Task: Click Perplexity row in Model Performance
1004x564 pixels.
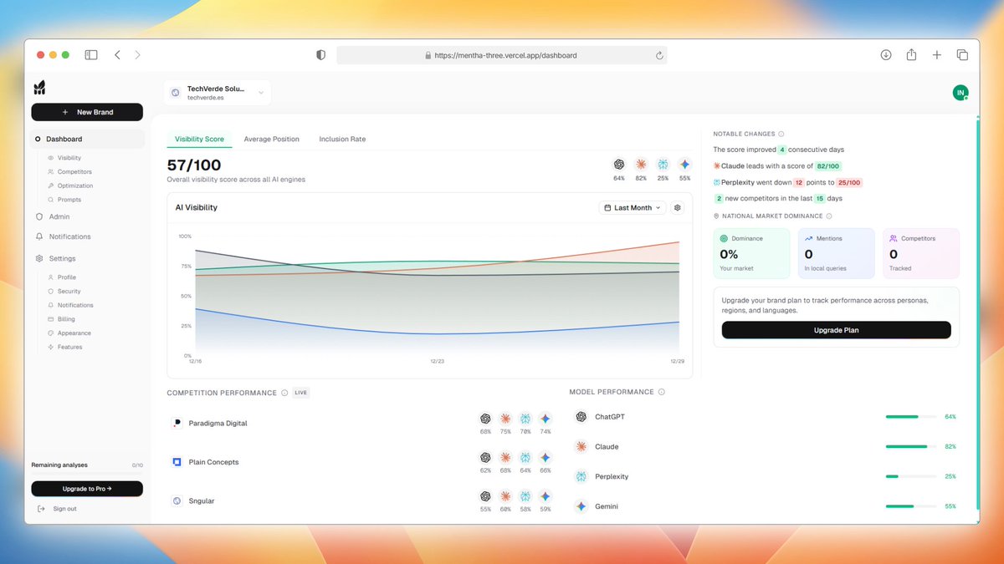Action: click(x=765, y=476)
